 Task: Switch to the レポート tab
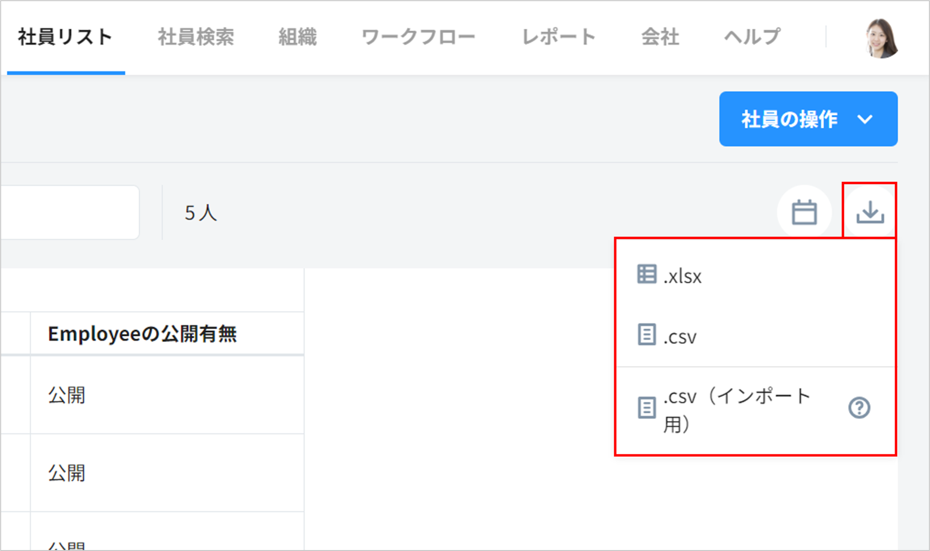pyautogui.click(x=559, y=37)
